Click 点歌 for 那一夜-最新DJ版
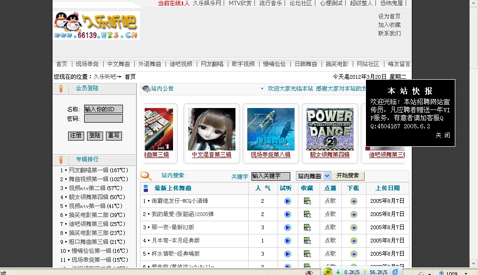 (x=330, y=227)
